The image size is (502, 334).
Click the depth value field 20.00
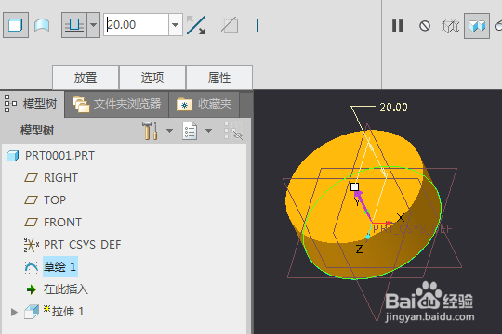(137, 25)
